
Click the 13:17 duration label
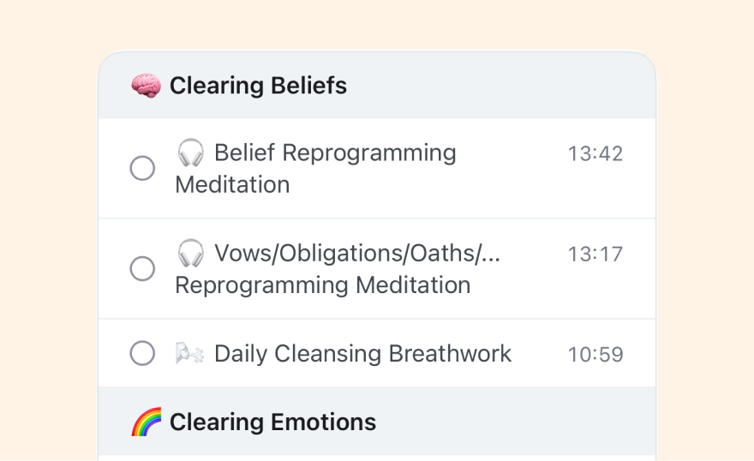595,254
